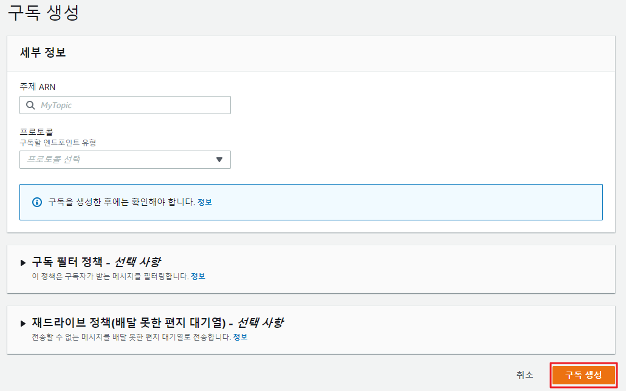The height and width of the screenshot is (391, 626).
Task: Click the magnifier icon in the 주제 ARN field
Action: point(30,105)
